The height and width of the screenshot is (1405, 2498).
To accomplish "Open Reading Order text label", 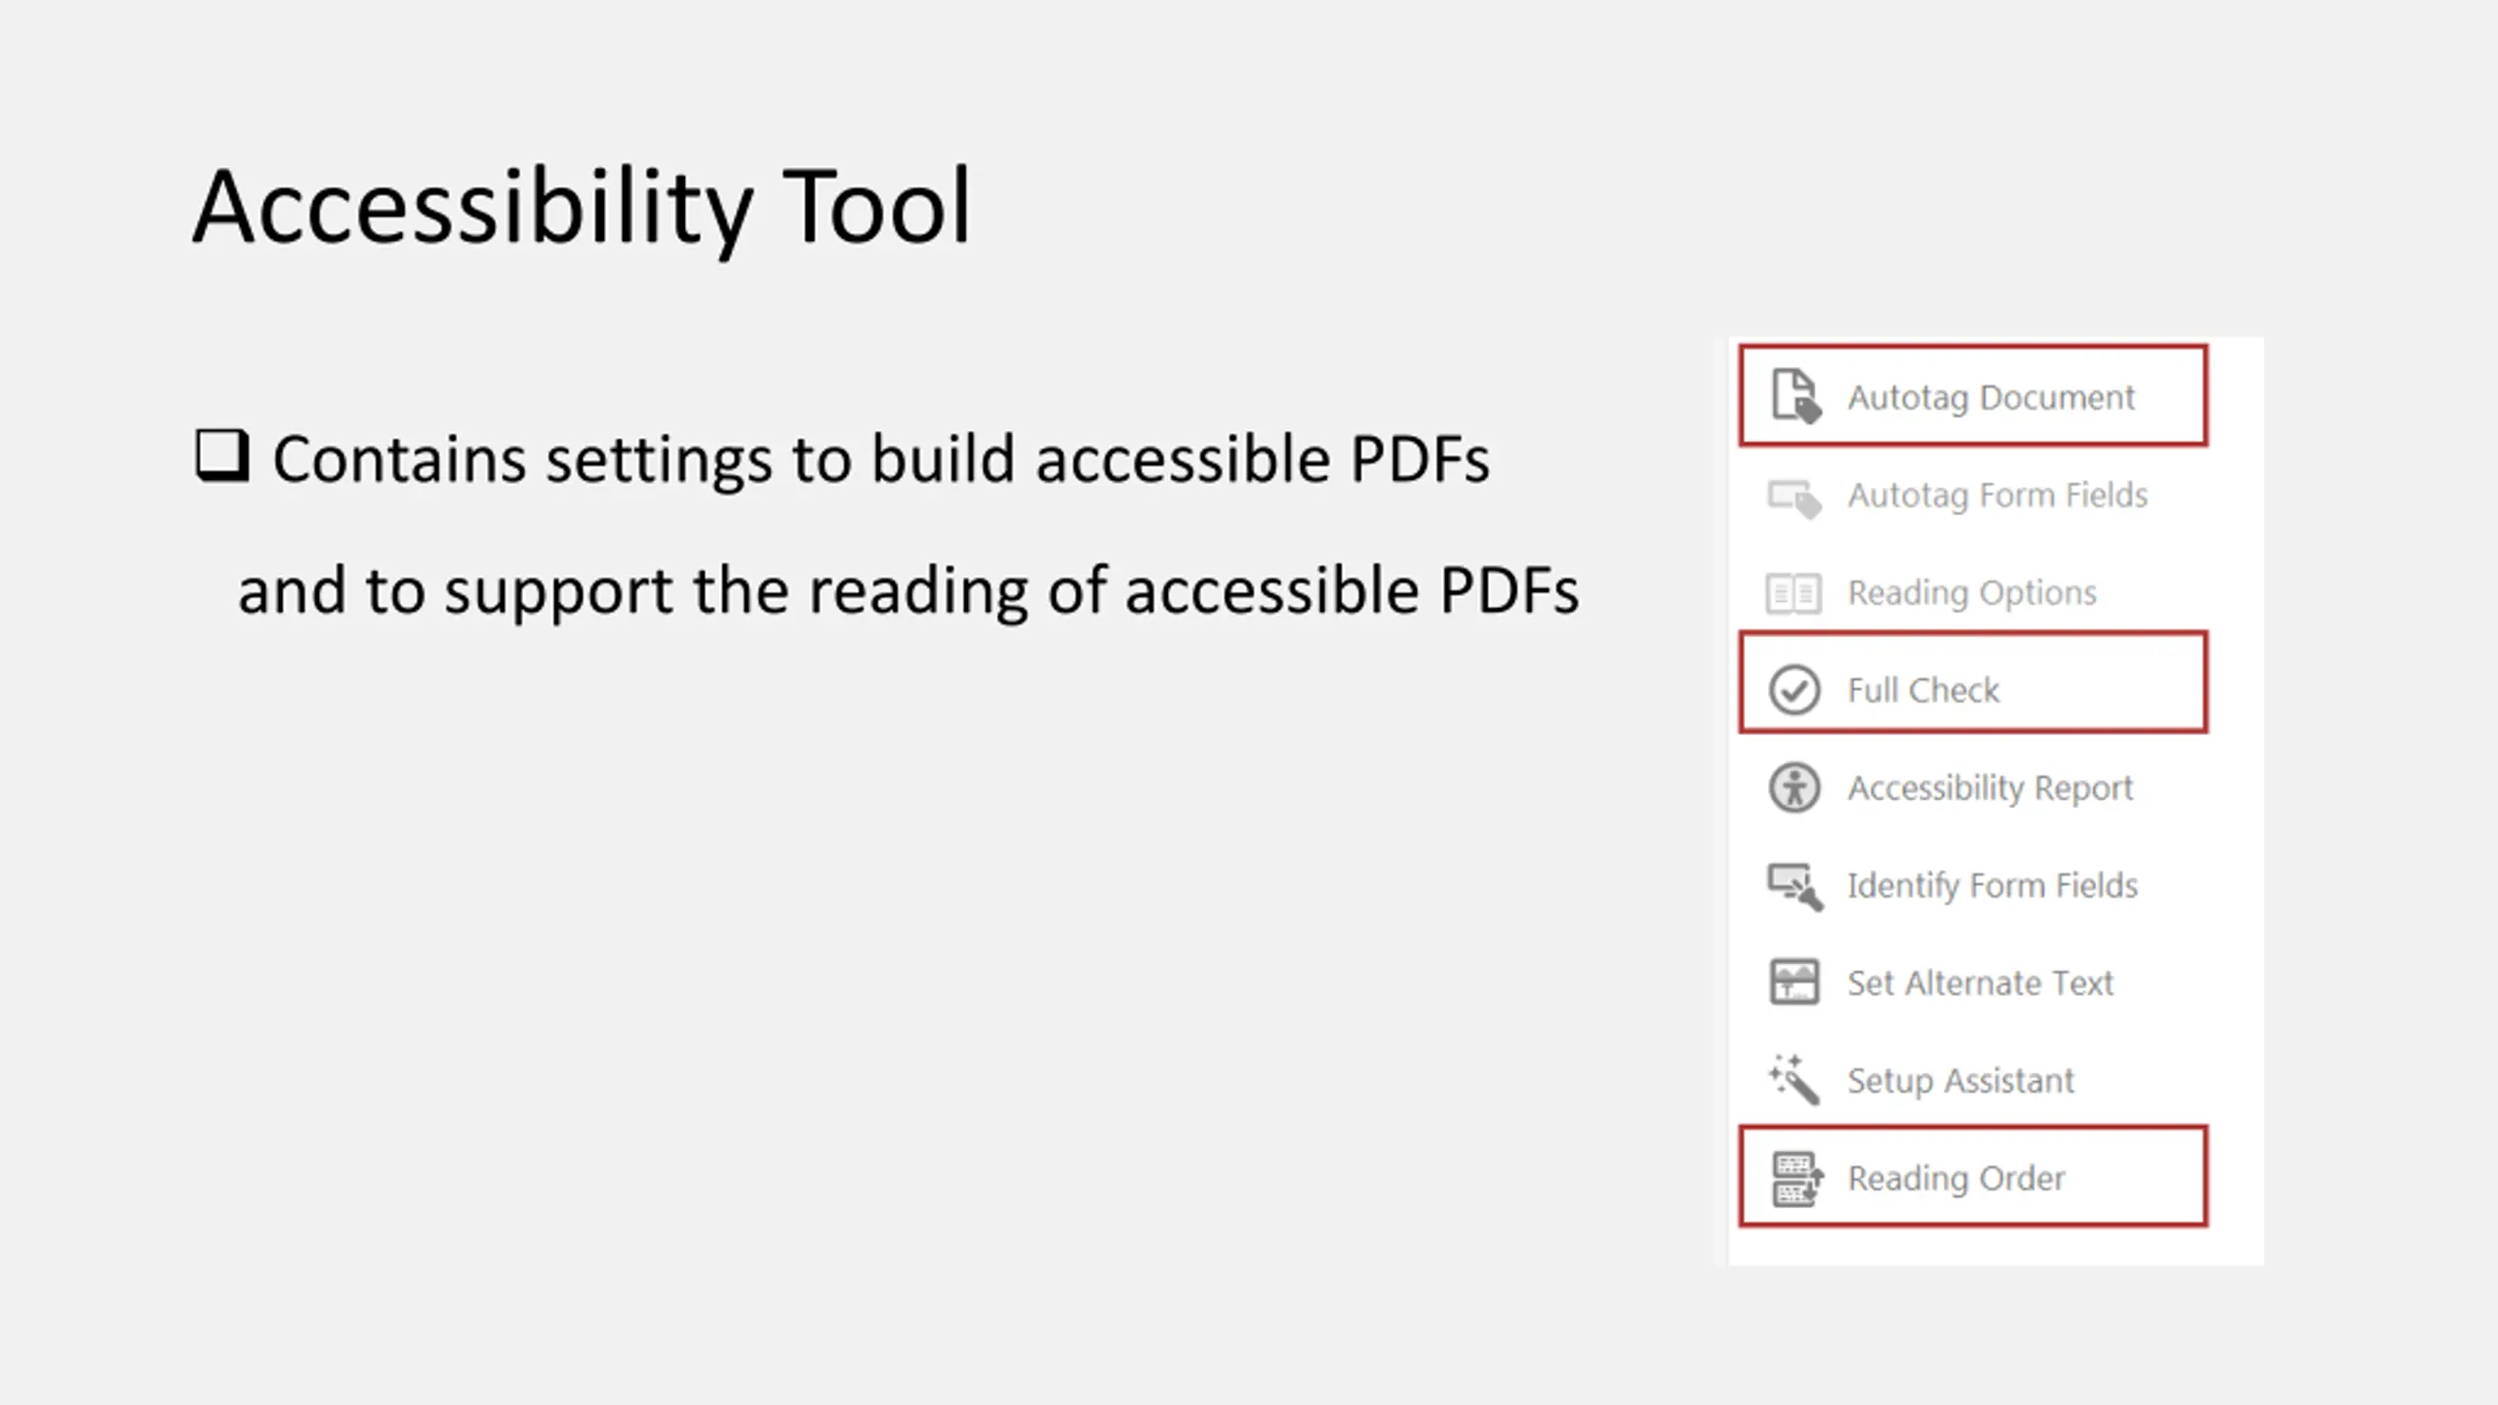I will 1955,1179.
